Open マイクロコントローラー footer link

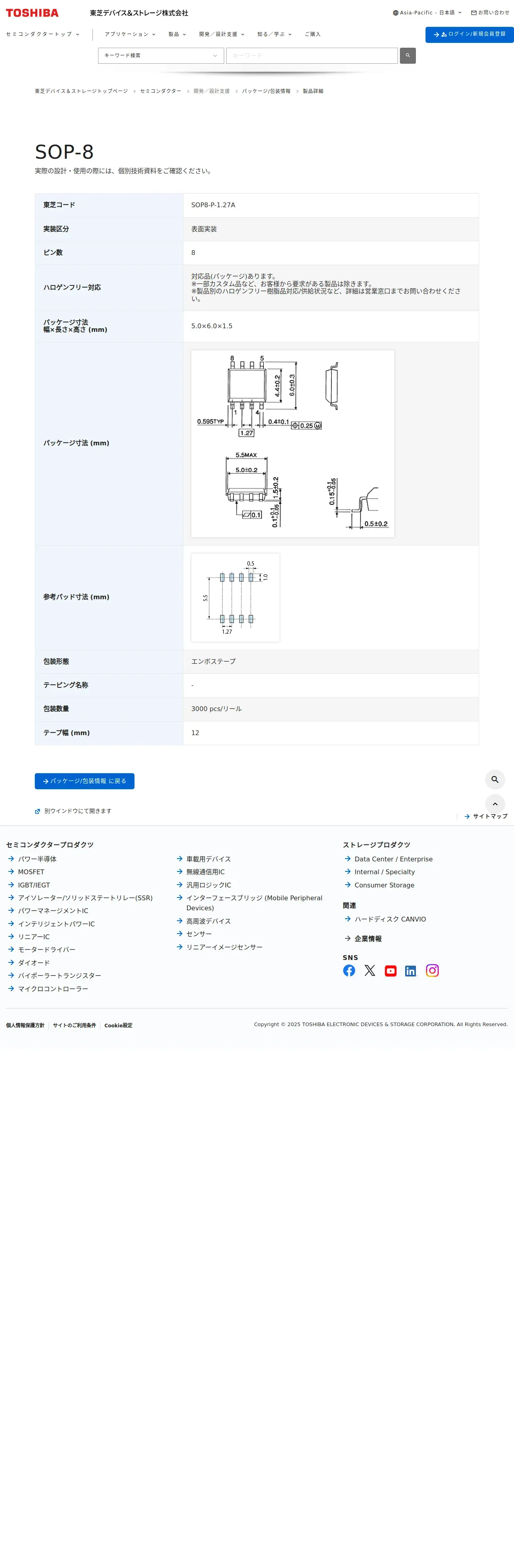(x=53, y=989)
